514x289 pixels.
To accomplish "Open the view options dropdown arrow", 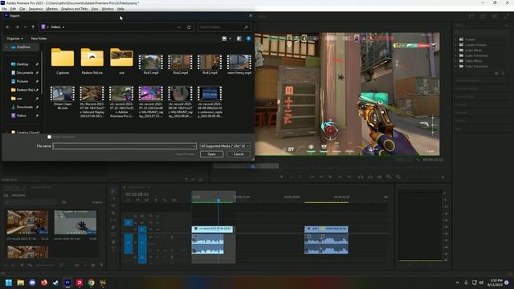I will [230, 39].
